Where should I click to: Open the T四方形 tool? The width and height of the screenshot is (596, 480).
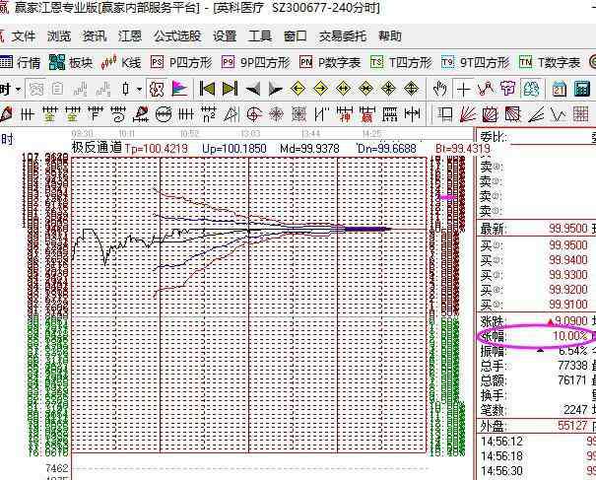click(401, 62)
